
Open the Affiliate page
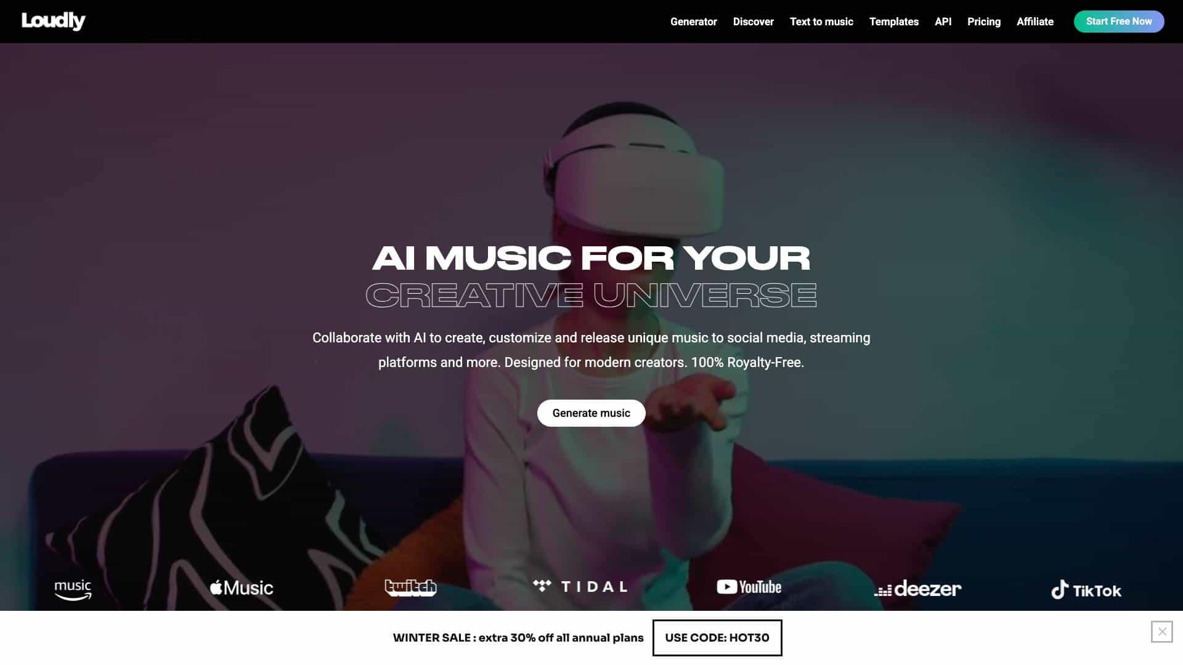click(1035, 22)
